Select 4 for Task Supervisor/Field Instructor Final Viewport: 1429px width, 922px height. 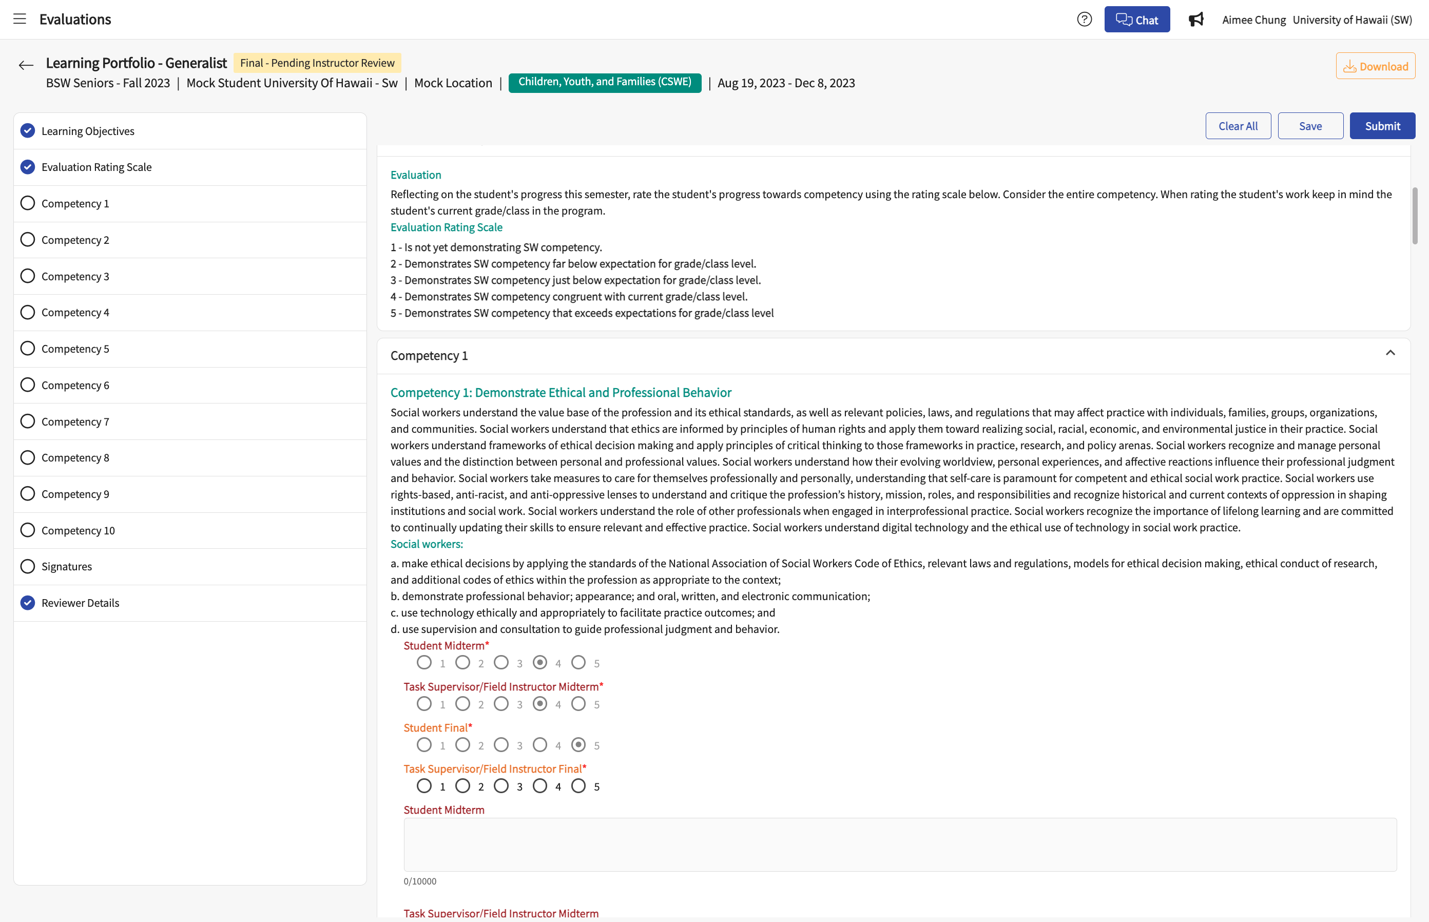pyautogui.click(x=539, y=786)
